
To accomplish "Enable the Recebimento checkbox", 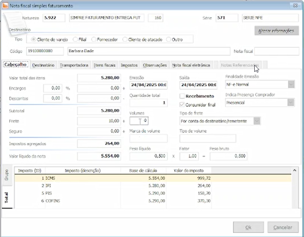I will point(182,96).
